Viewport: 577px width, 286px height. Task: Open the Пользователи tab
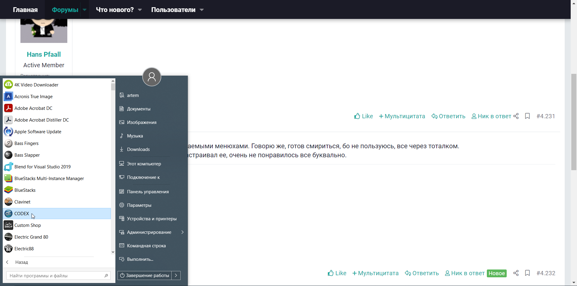coord(173,10)
